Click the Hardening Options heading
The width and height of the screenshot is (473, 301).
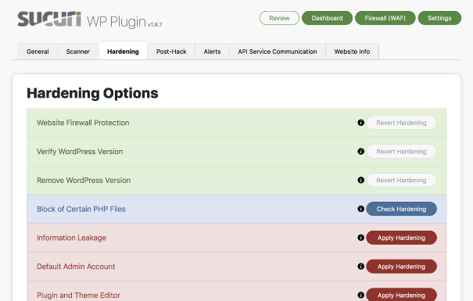click(x=92, y=93)
